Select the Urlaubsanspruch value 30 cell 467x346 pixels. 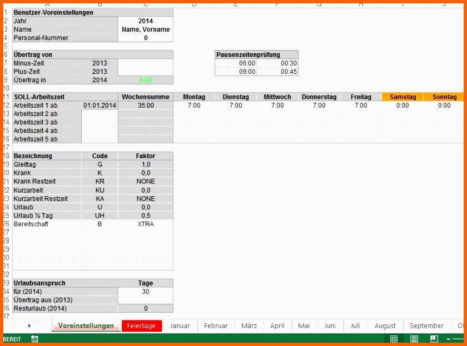pos(146,292)
